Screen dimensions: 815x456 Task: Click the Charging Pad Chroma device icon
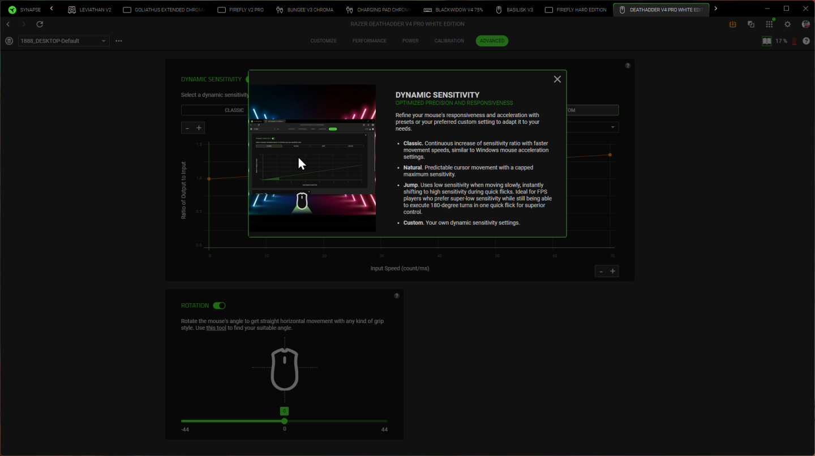(349, 10)
